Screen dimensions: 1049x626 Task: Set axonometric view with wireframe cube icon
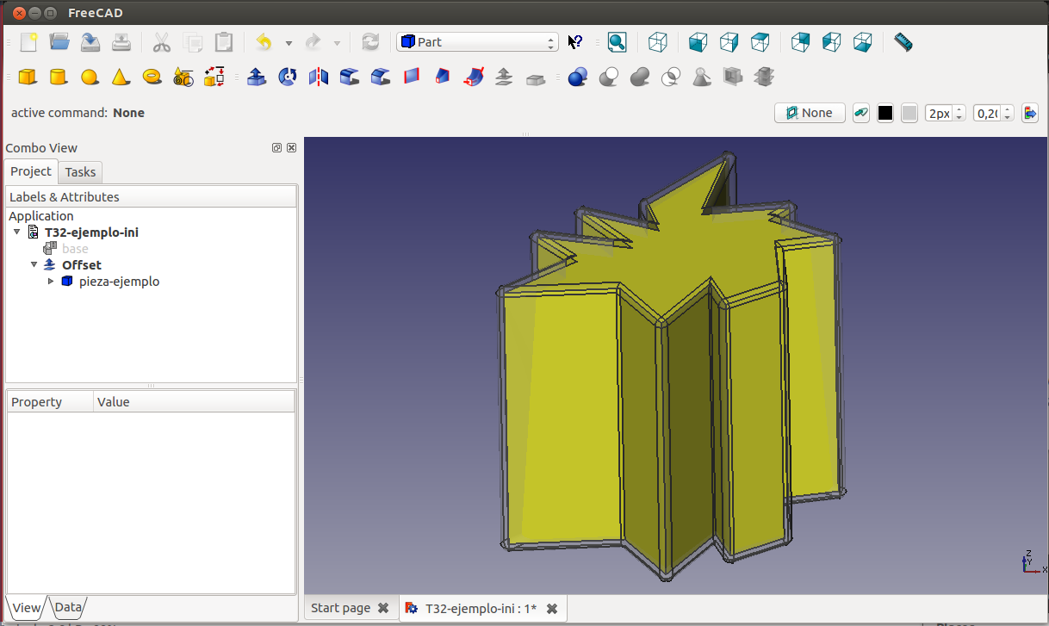click(x=658, y=42)
